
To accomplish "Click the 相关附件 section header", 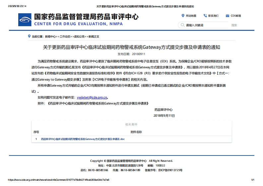I will [131, 124].
